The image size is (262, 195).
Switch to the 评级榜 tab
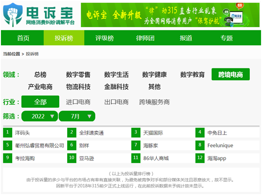(105, 38)
